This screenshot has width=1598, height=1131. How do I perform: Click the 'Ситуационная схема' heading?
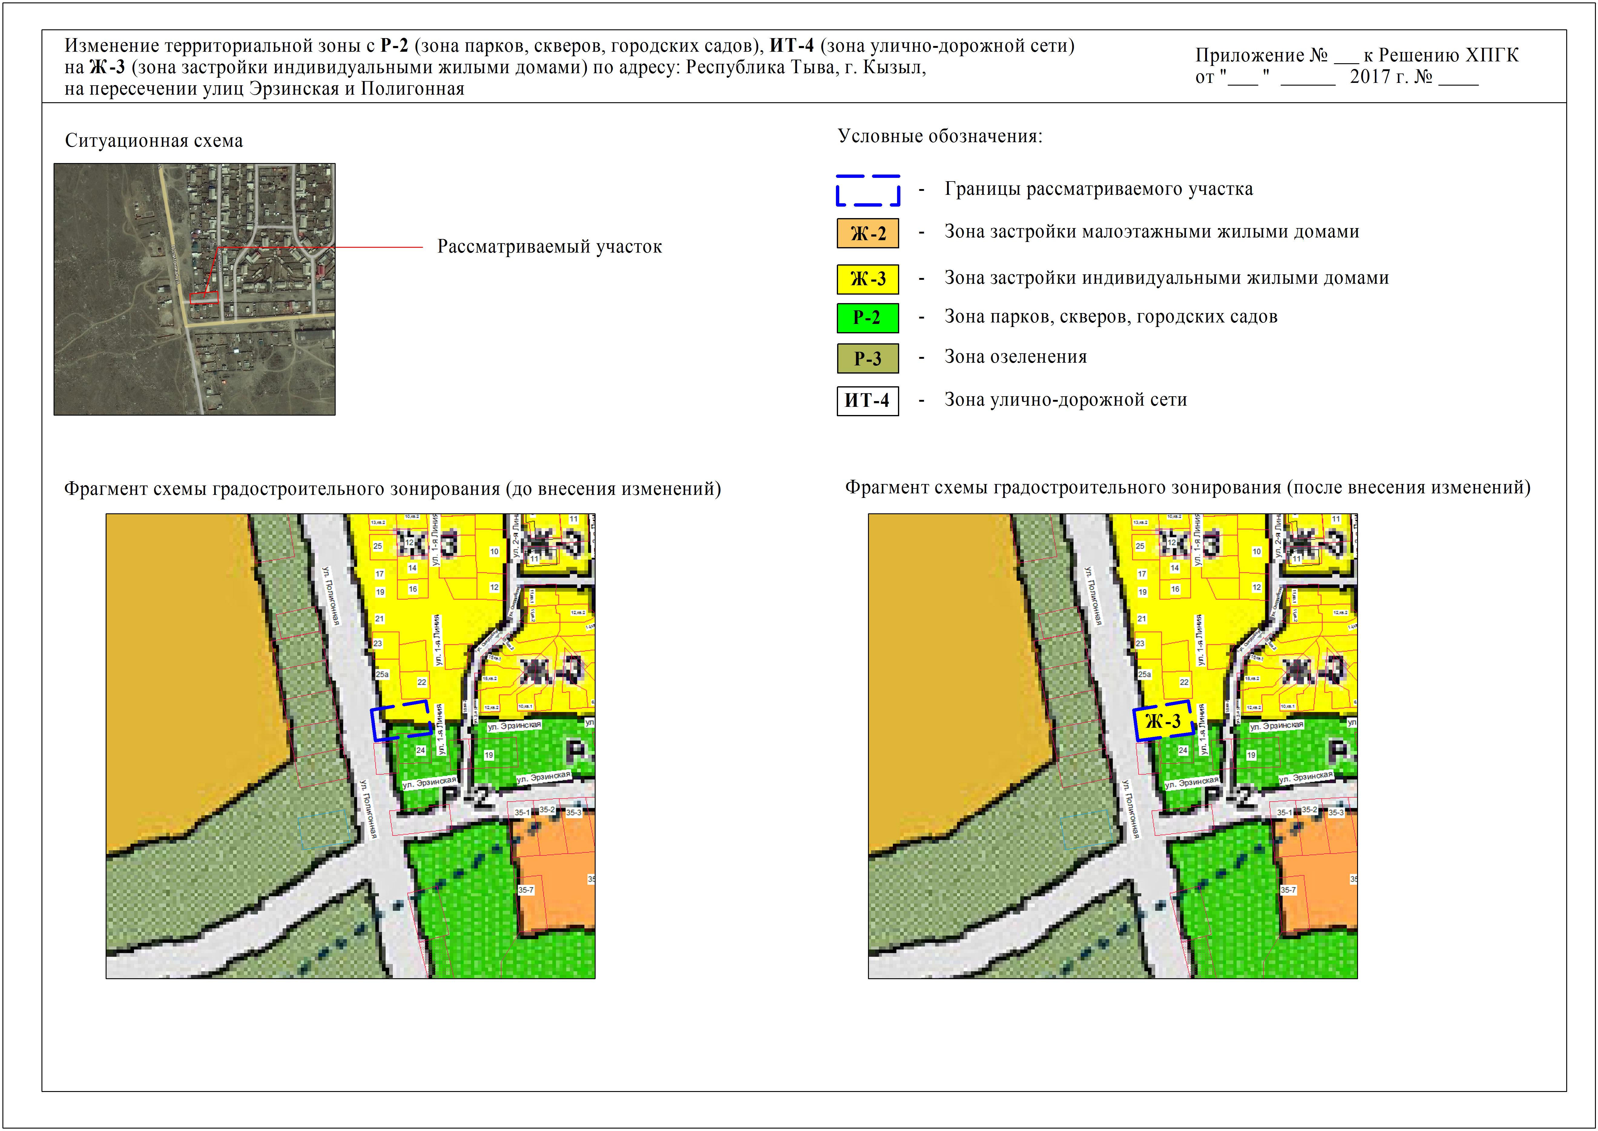[x=154, y=141]
